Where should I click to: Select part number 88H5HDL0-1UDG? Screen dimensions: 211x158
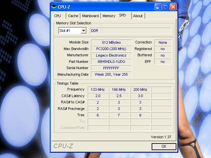tap(111, 62)
